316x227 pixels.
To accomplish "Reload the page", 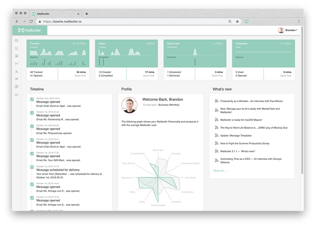I will [31, 22].
